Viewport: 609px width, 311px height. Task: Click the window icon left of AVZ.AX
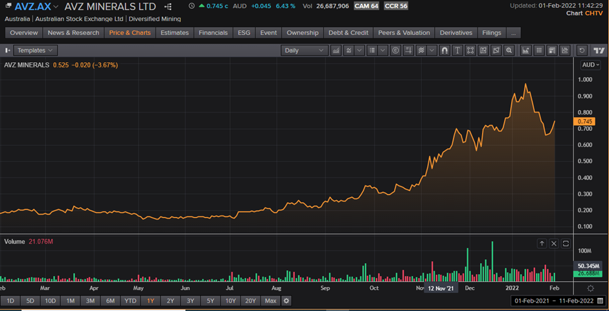pyautogui.click(x=8, y=5)
